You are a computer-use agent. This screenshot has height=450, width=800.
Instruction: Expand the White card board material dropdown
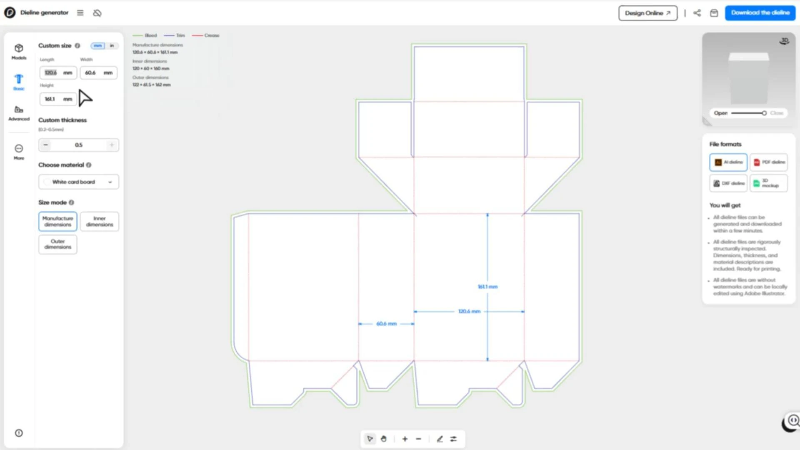tap(78, 182)
